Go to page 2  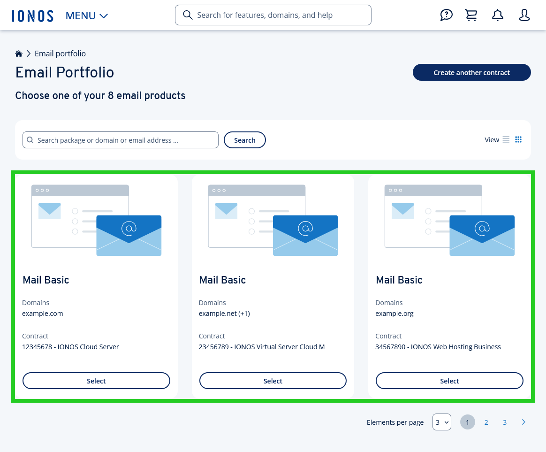[x=486, y=422]
